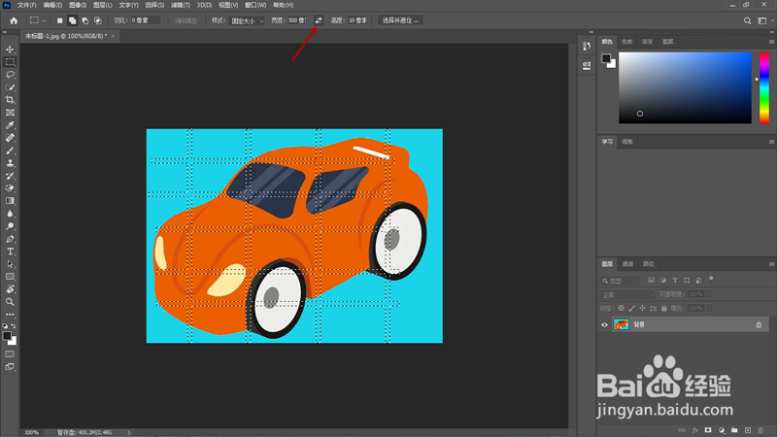Select the Crop tool
Image resolution: width=777 pixels, height=437 pixels.
click(11, 100)
